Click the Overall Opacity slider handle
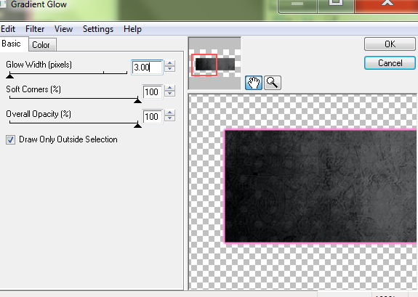This screenshot has height=297, width=418. pos(137,125)
